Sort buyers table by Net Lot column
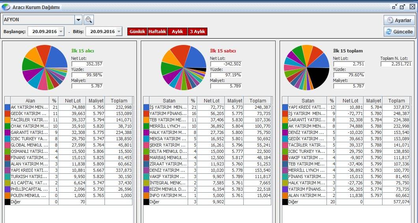The height and width of the screenshot is (223, 418). pyautogui.click(x=72, y=101)
